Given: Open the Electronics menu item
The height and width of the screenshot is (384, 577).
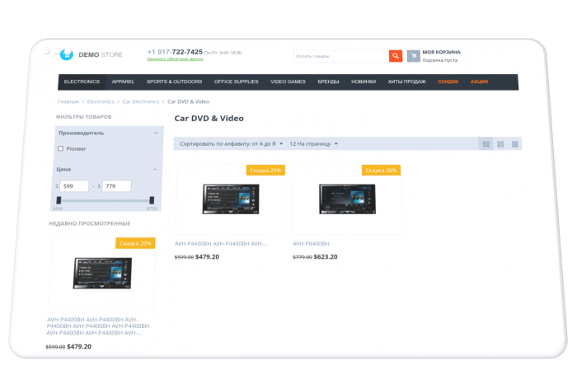Looking at the screenshot, I should (x=82, y=82).
